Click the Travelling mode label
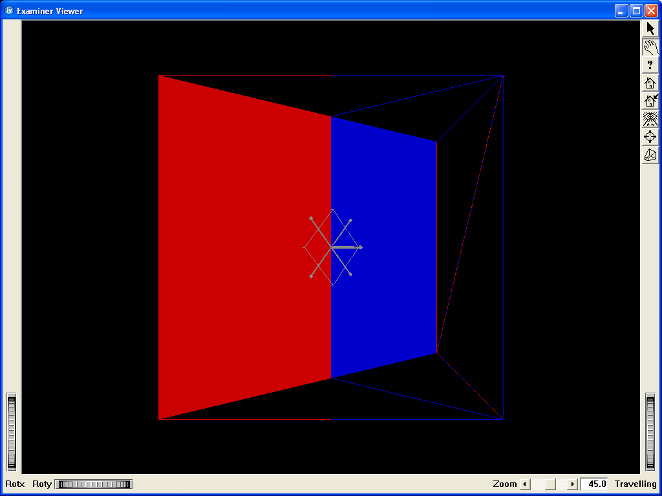 pyautogui.click(x=635, y=484)
